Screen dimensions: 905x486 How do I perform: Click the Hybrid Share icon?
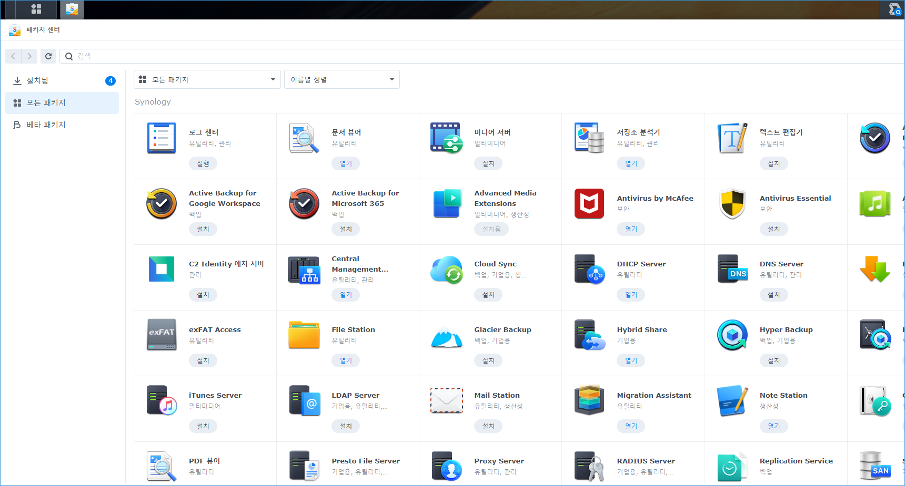pos(590,335)
